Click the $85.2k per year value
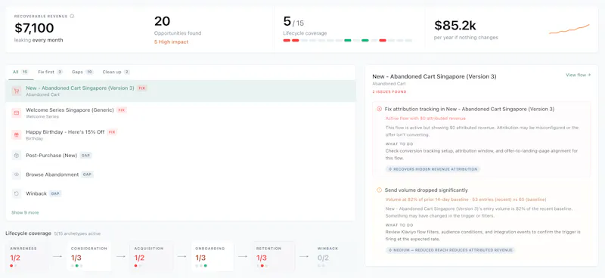This screenshot has width=605, height=278. click(x=455, y=26)
